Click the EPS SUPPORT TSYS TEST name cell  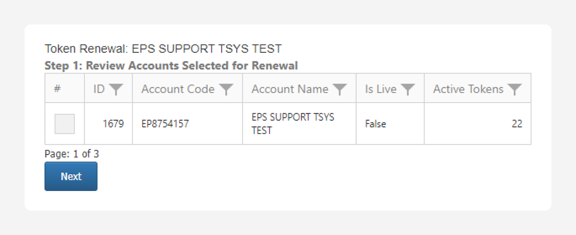293,124
